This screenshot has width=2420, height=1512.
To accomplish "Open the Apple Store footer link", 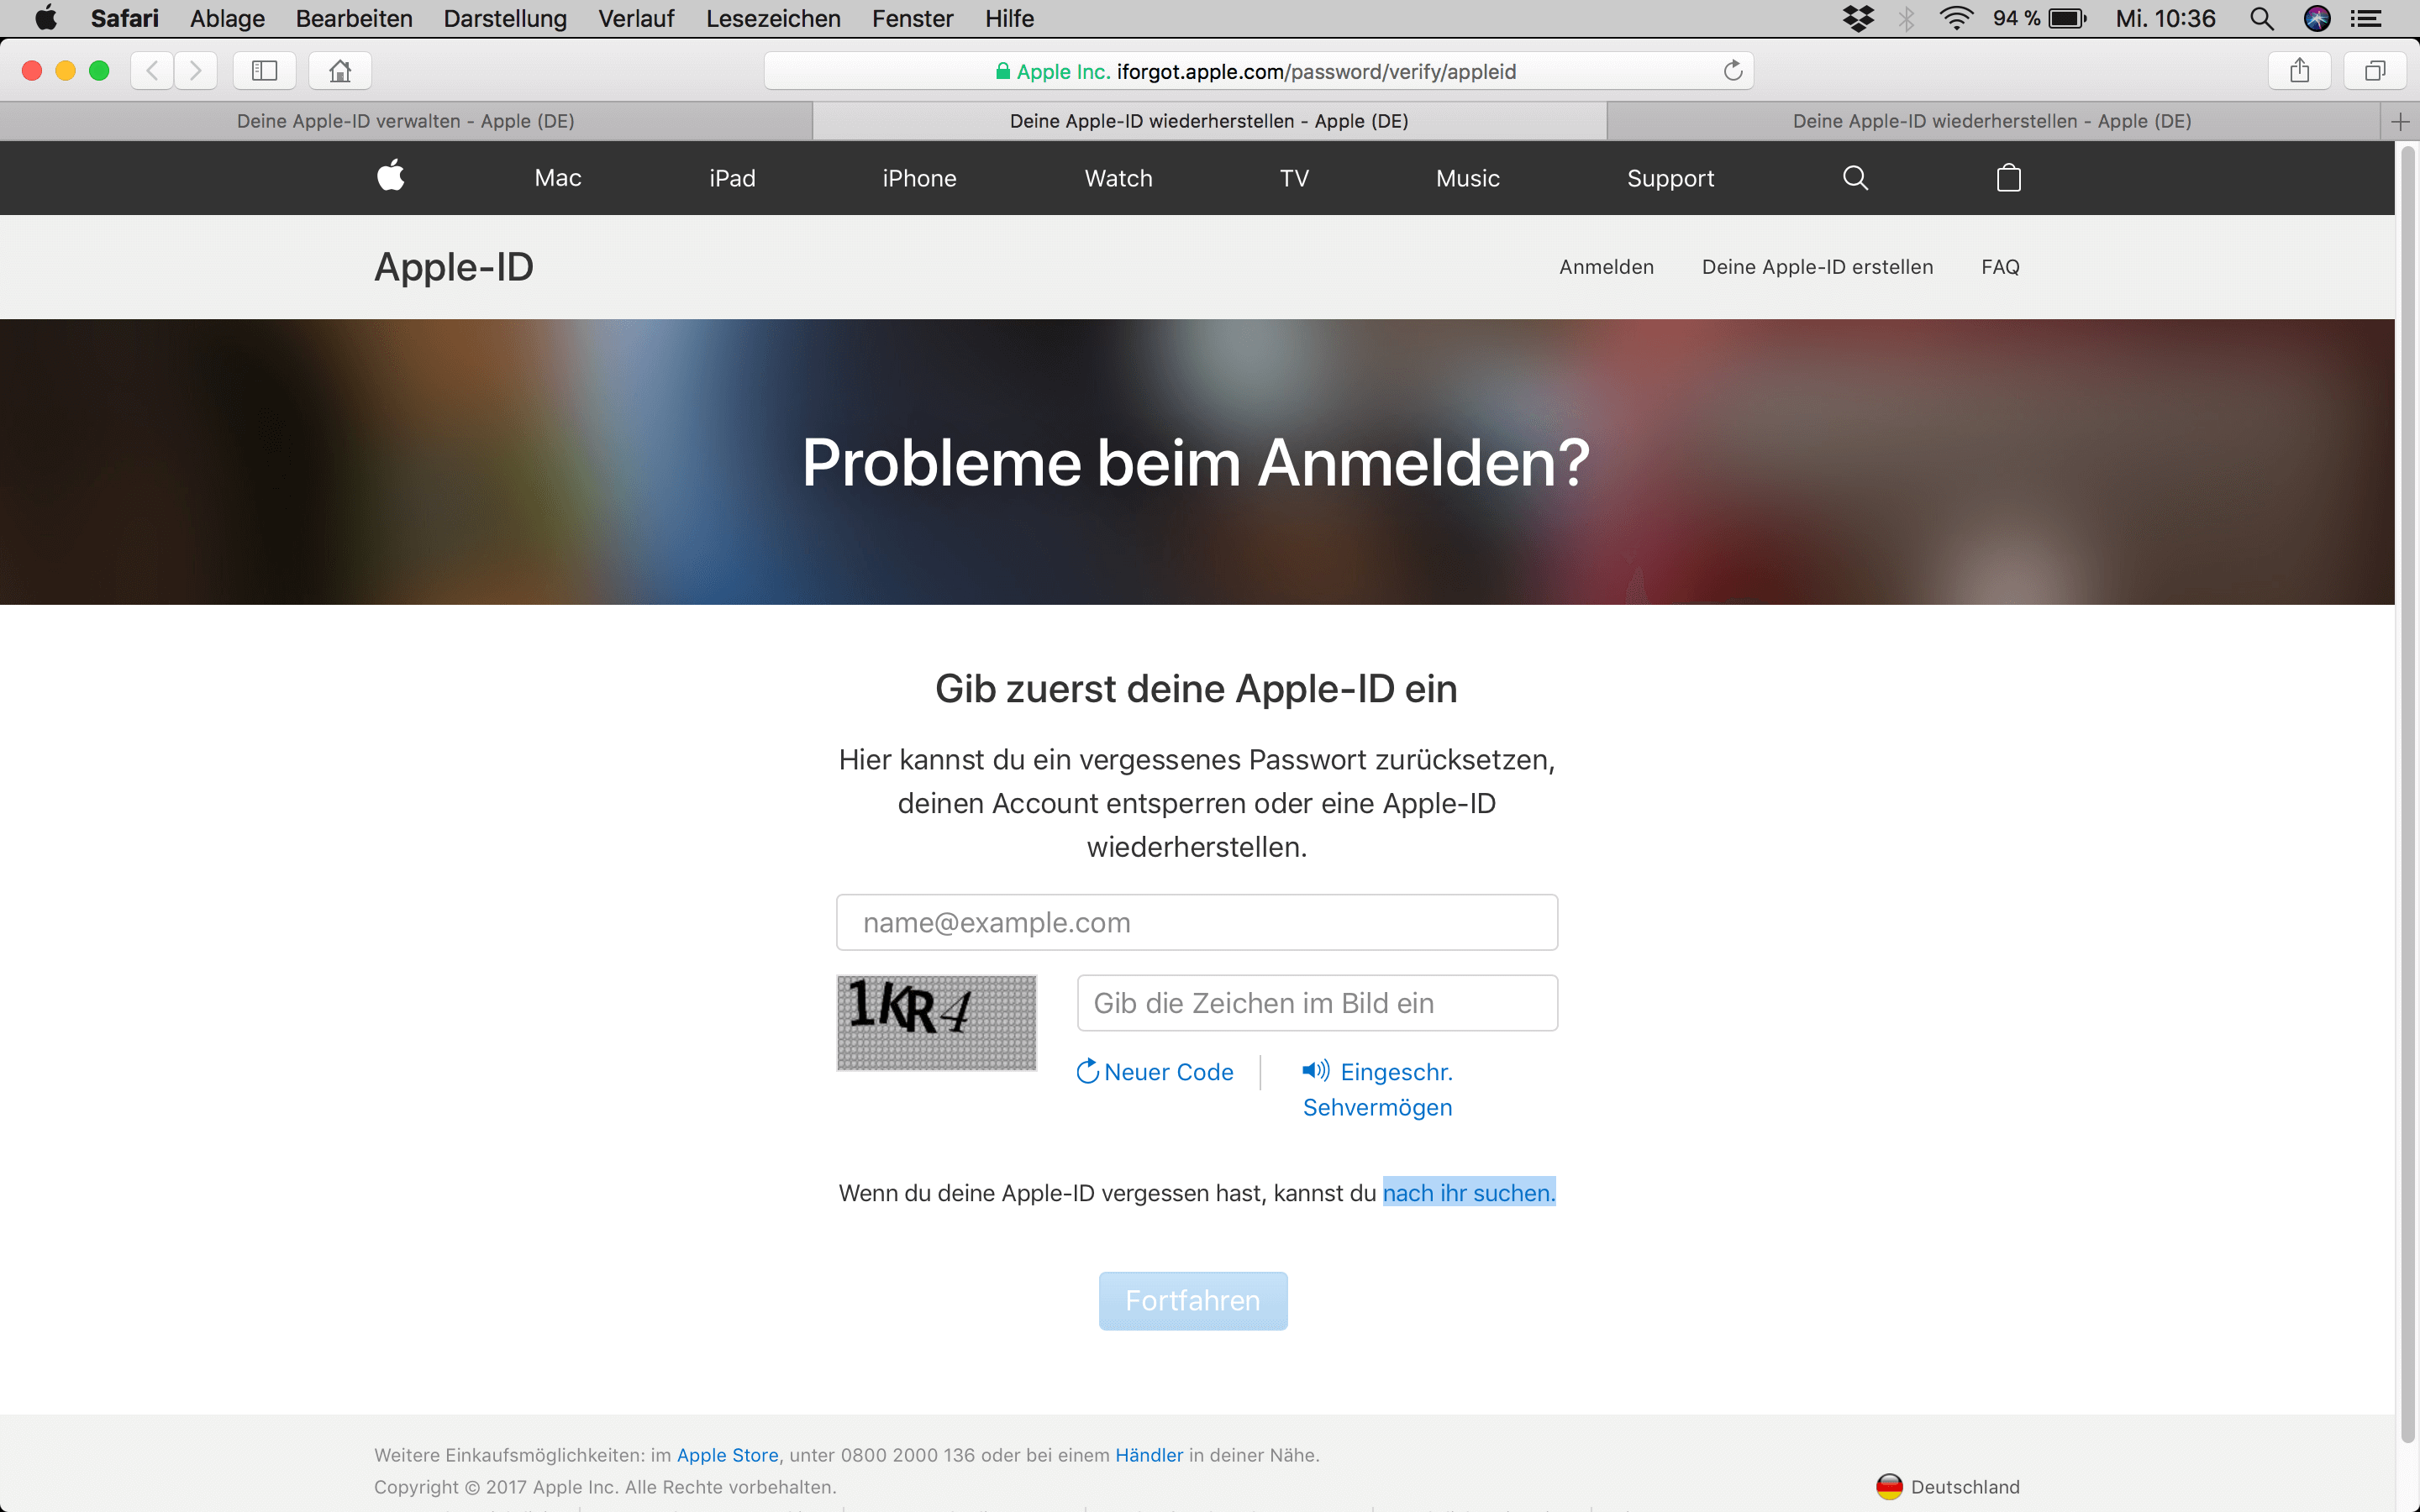I will pyautogui.click(x=727, y=1455).
